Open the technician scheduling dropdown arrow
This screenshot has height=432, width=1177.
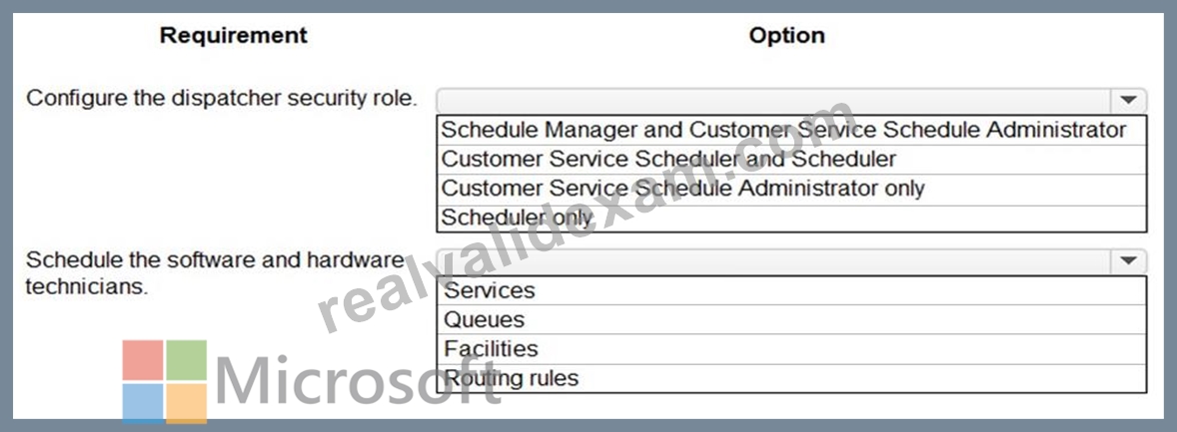point(1127,261)
